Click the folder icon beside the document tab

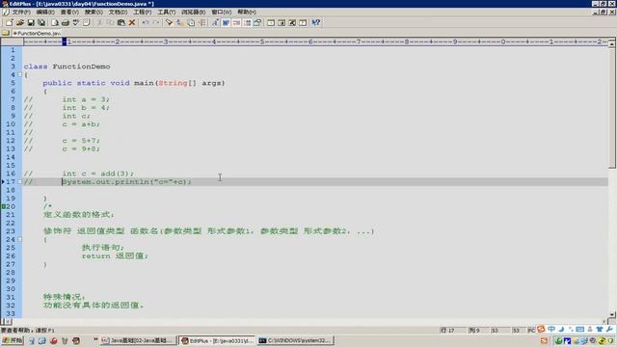[5, 33]
